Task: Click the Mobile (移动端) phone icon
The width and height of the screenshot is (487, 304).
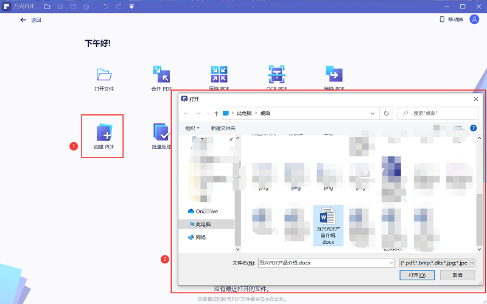Action: click(443, 19)
